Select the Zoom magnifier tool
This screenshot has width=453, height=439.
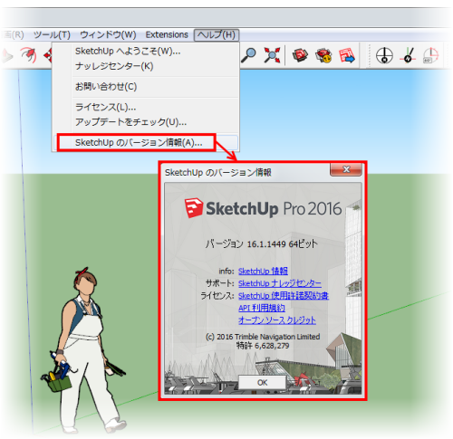tap(248, 55)
